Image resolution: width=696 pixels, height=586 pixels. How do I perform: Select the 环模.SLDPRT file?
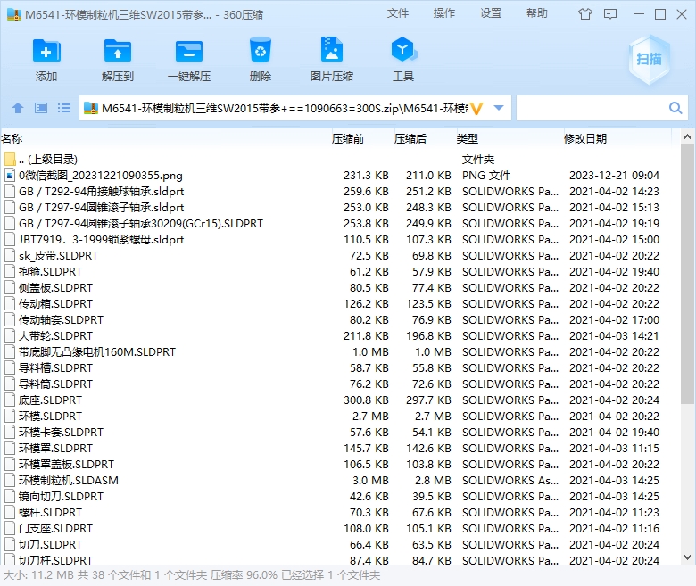(340, 417)
